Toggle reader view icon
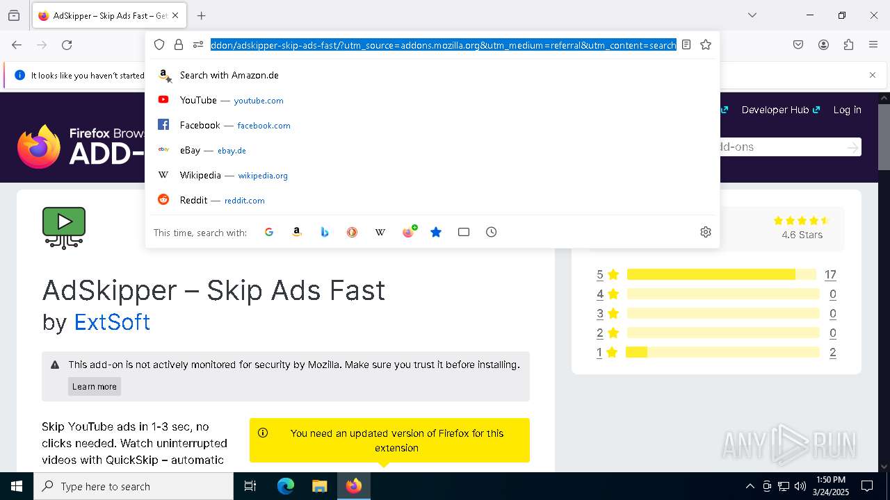The height and width of the screenshot is (500, 890). [686, 44]
